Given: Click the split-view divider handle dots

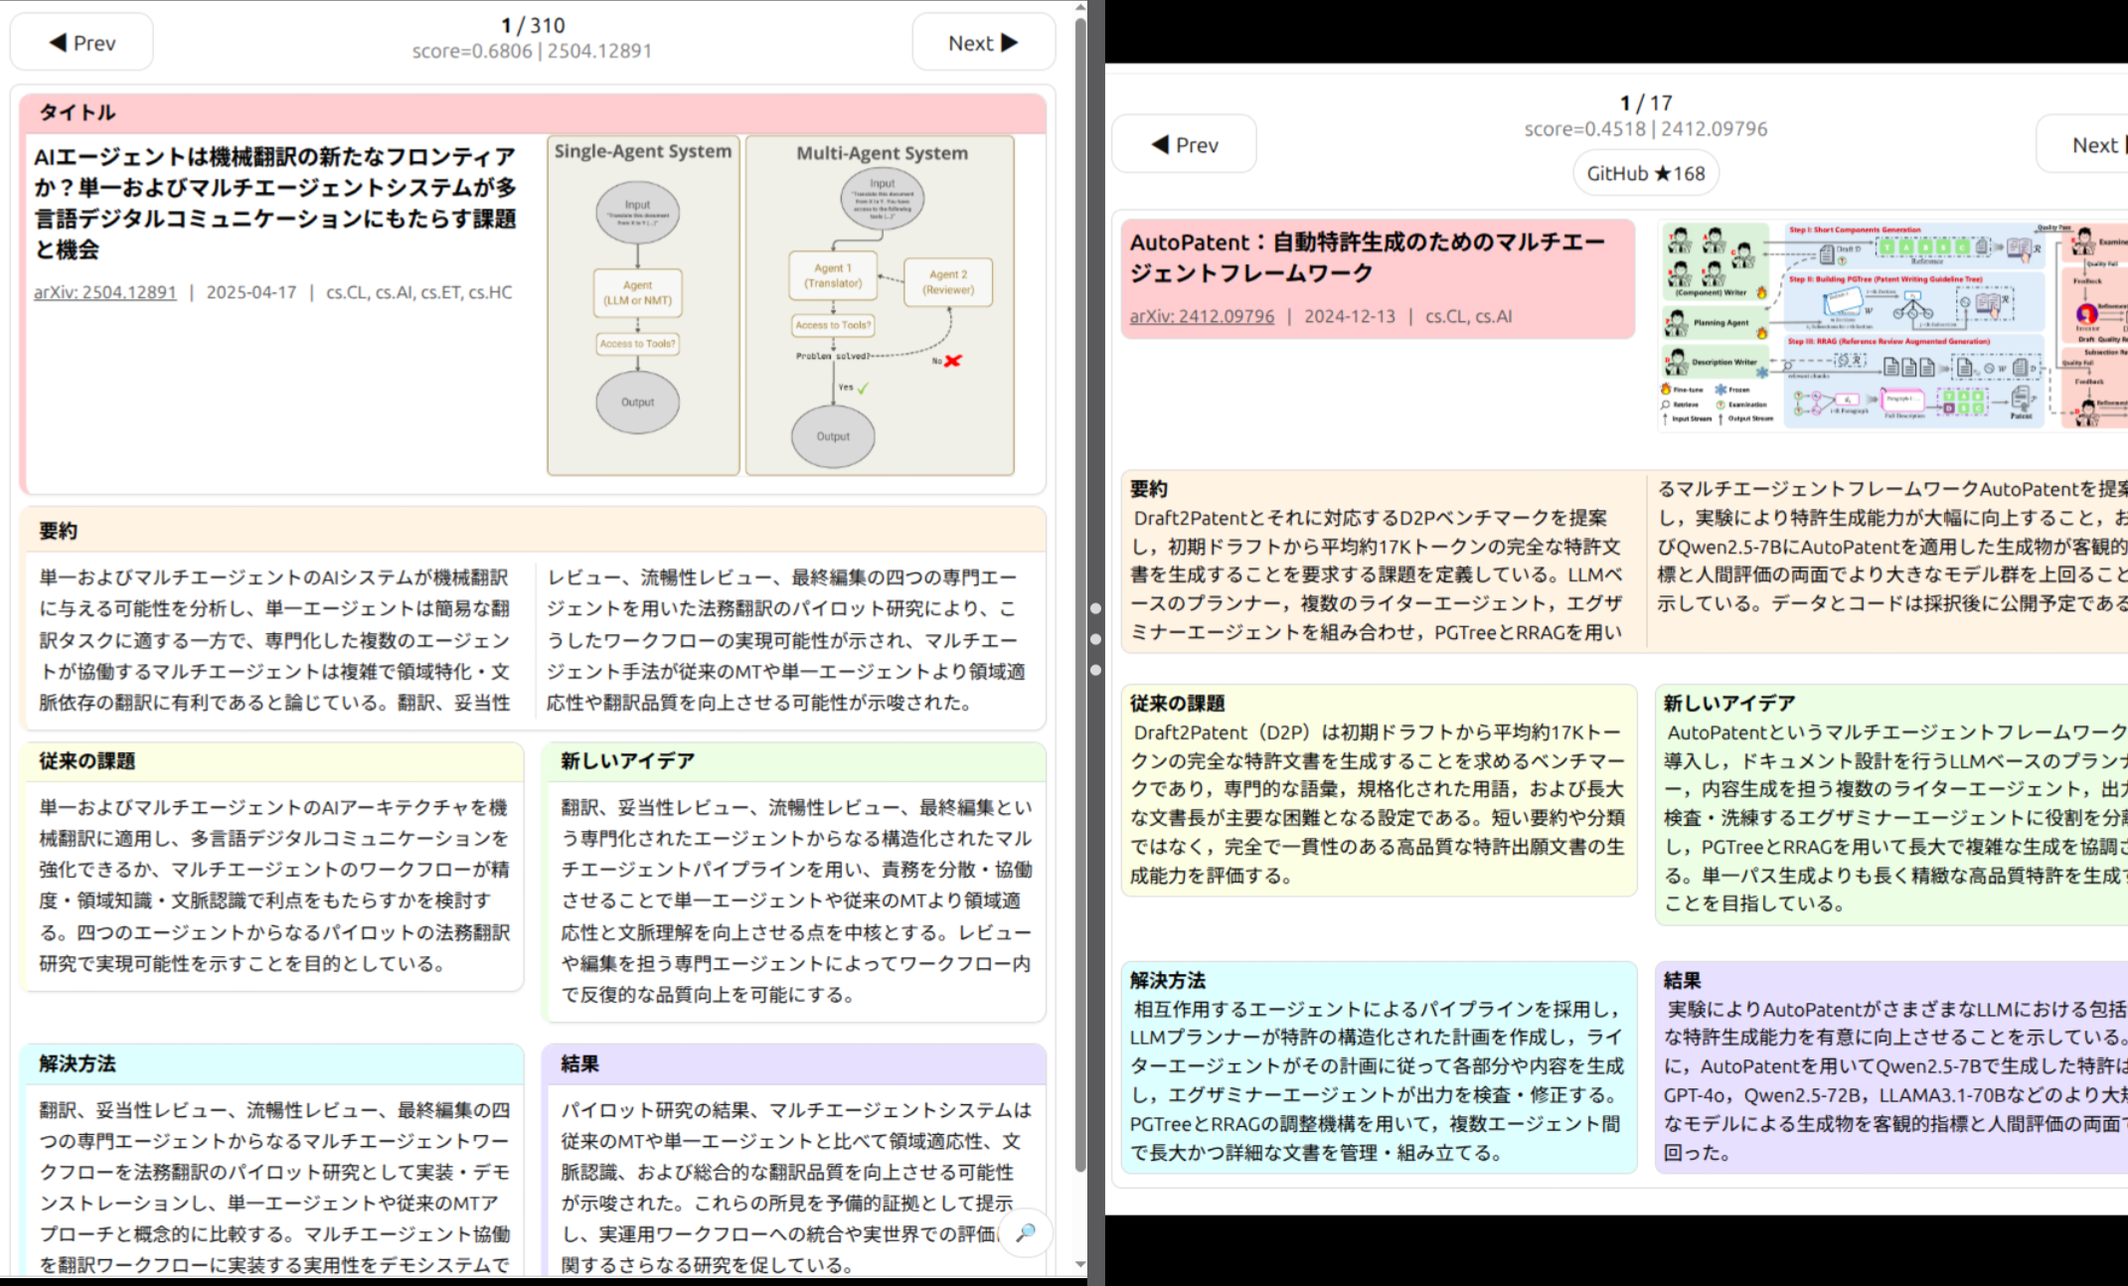Looking at the screenshot, I should [1095, 639].
